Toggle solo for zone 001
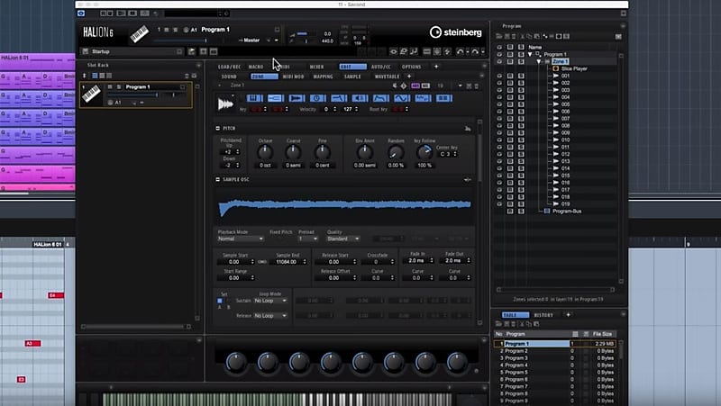The width and height of the screenshot is (721, 406). (522, 76)
